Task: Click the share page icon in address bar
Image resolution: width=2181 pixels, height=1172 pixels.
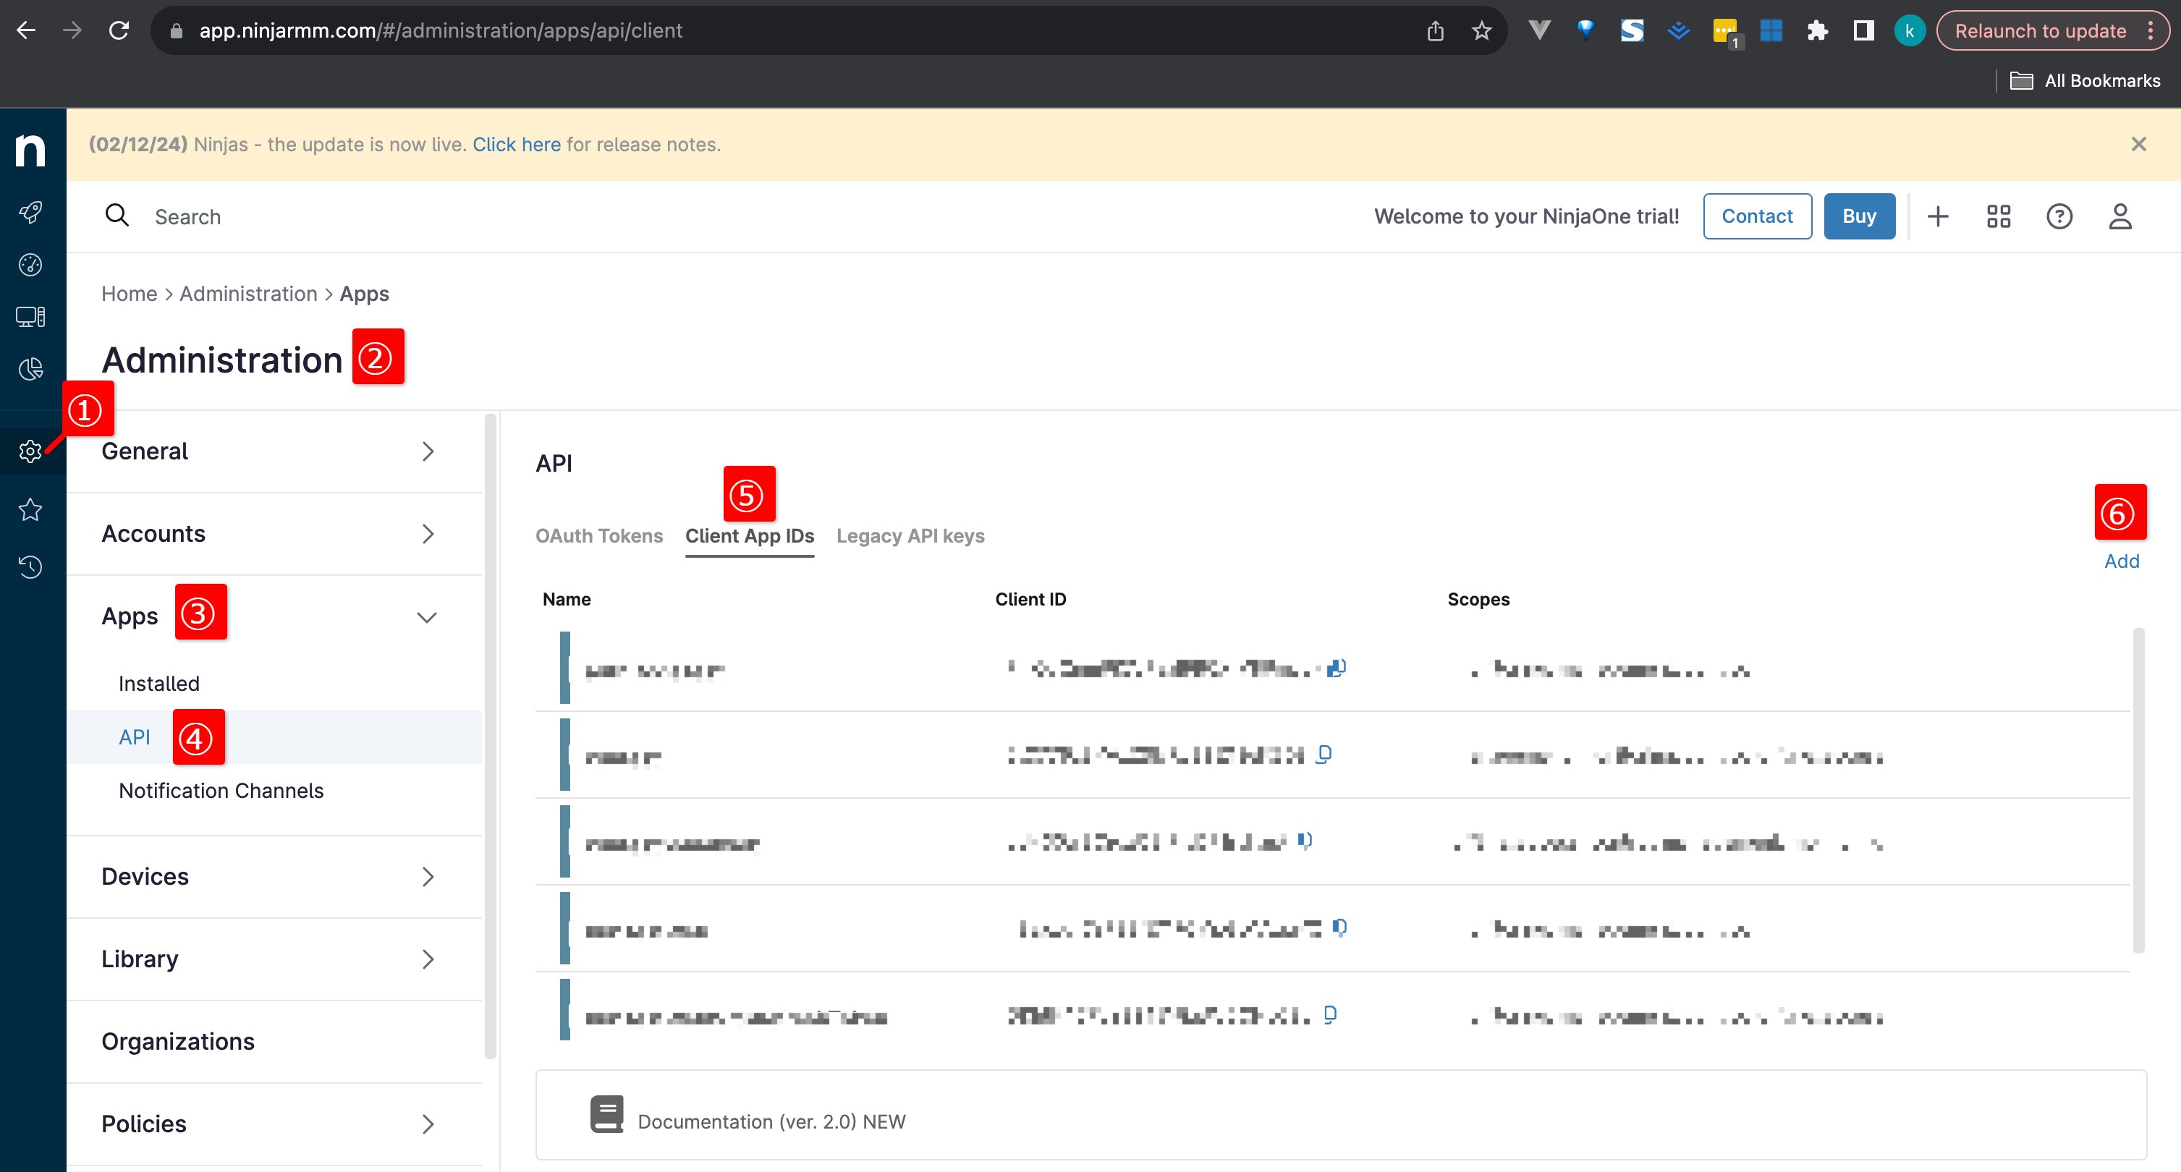Action: pyautogui.click(x=1435, y=31)
